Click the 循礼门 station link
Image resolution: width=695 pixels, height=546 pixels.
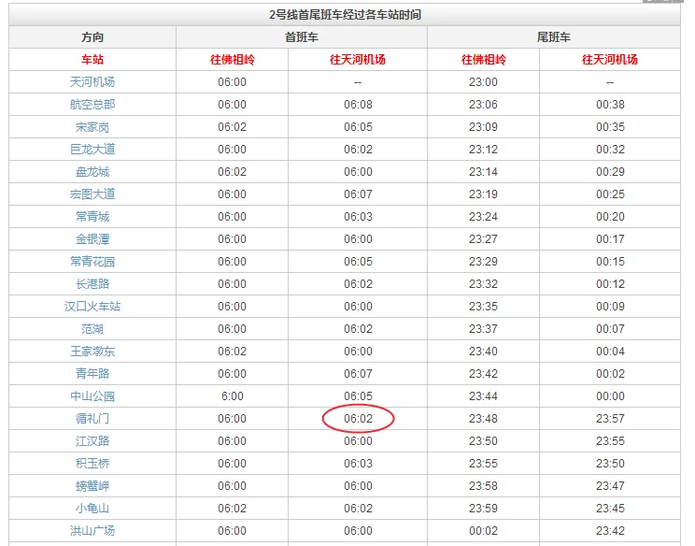92,419
